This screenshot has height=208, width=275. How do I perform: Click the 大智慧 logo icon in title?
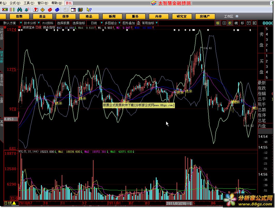coord(154,3)
